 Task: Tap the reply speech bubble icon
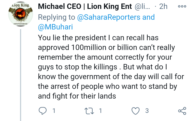pos(43,111)
